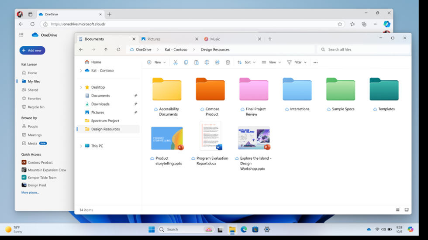Click browser refresh button in Edge
This screenshot has height=240, width=428.
tap(32, 24)
